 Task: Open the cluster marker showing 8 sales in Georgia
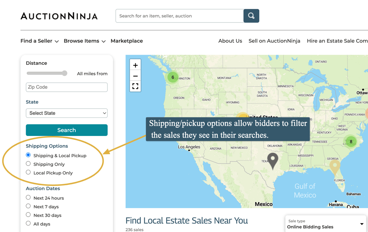point(351,142)
